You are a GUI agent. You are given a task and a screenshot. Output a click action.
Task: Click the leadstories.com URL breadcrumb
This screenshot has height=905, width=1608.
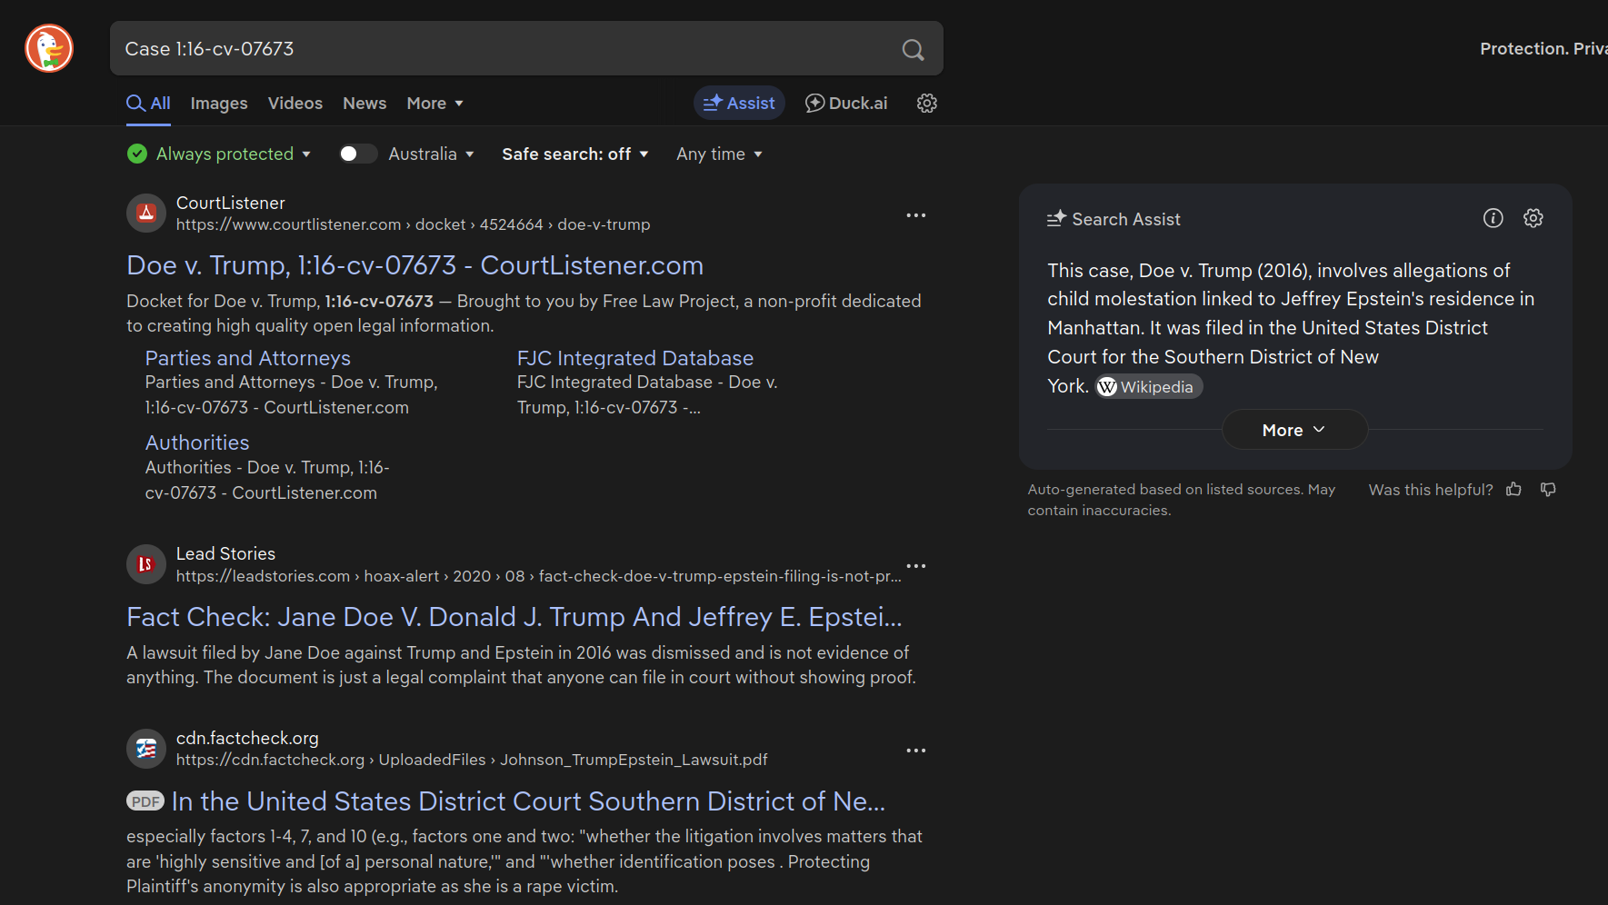tap(539, 576)
